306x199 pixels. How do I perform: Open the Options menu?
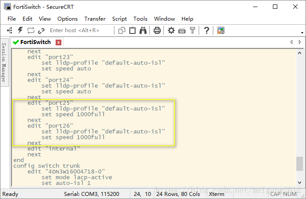click(67, 19)
